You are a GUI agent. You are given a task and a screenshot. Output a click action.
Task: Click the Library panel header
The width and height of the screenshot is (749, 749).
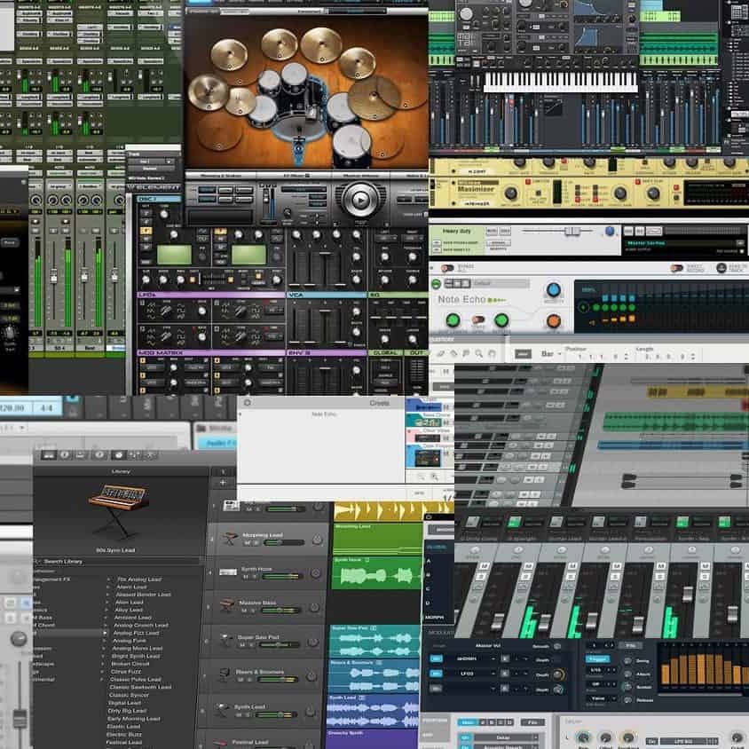[x=121, y=471]
